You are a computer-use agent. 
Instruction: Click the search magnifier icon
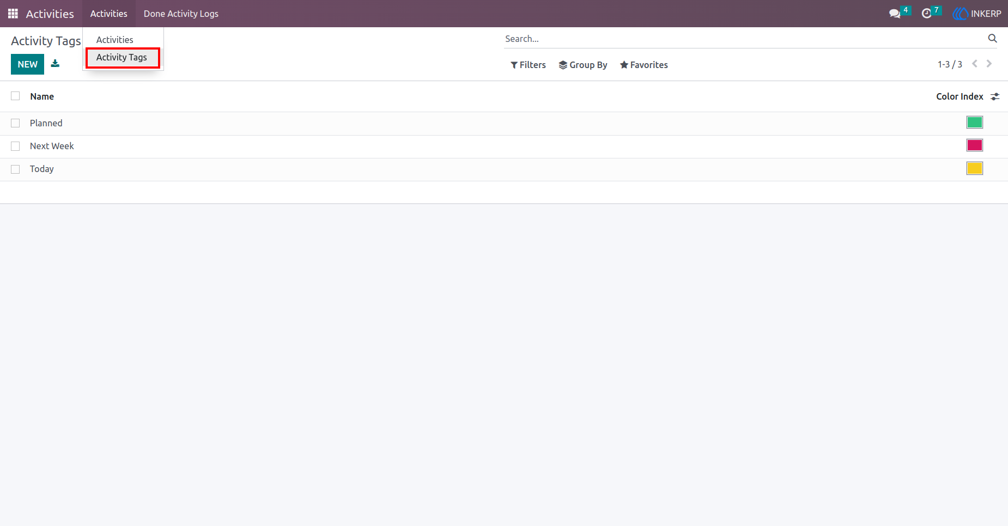[x=992, y=38]
